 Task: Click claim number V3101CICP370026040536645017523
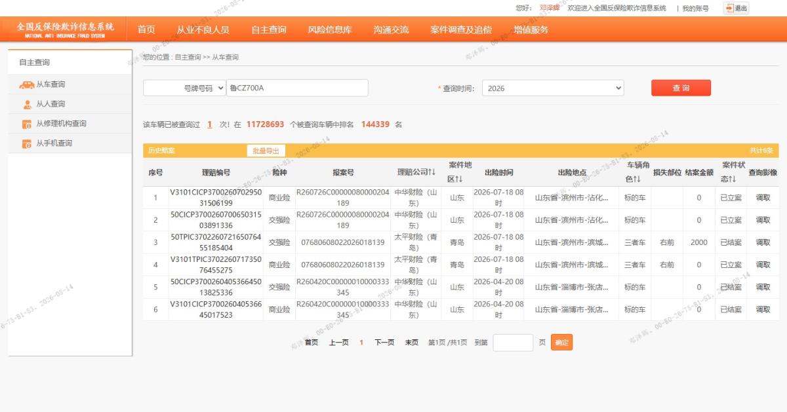click(x=216, y=309)
